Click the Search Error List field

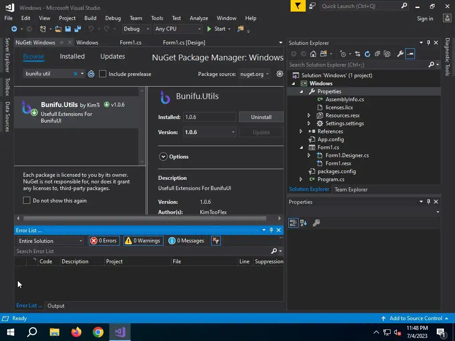click(144, 251)
